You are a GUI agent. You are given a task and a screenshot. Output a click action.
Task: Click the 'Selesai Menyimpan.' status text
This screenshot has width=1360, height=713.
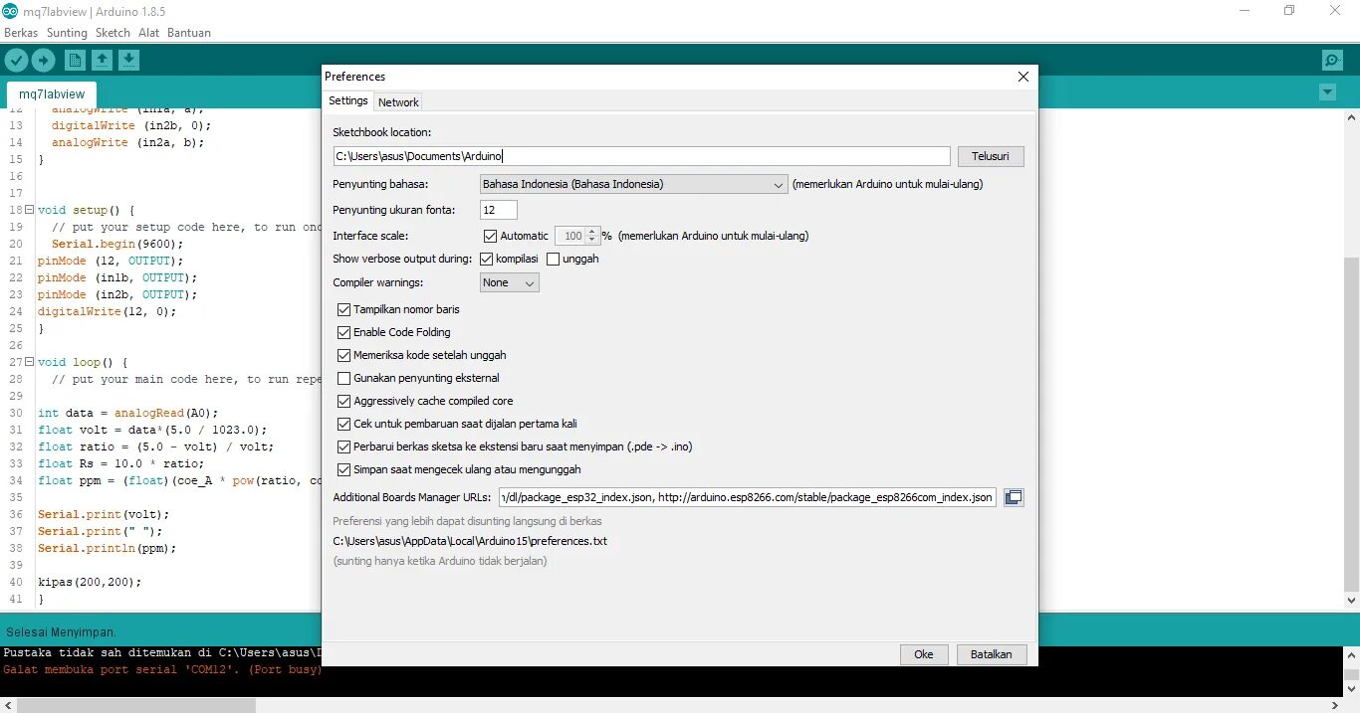[x=62, y=632]
